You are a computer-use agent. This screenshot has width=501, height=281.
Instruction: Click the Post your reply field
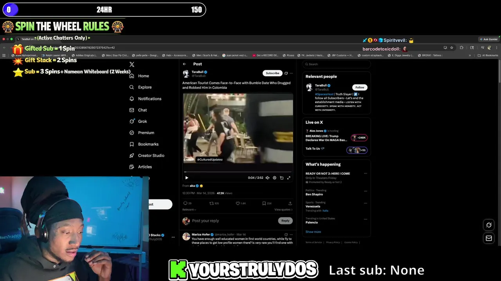click(x=233, y=221)
